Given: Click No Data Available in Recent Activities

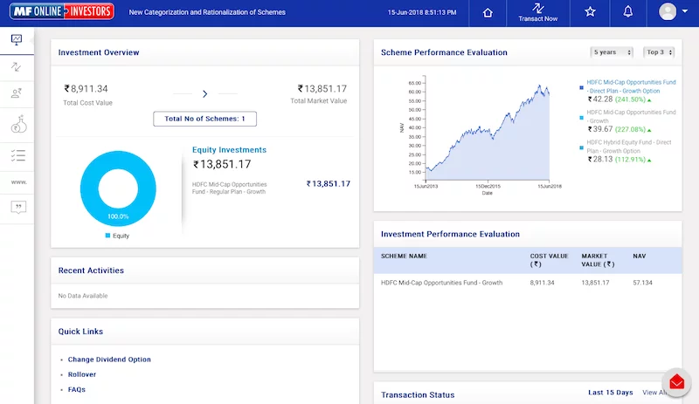Looking at the screenshot, I should tap(83, 296).
